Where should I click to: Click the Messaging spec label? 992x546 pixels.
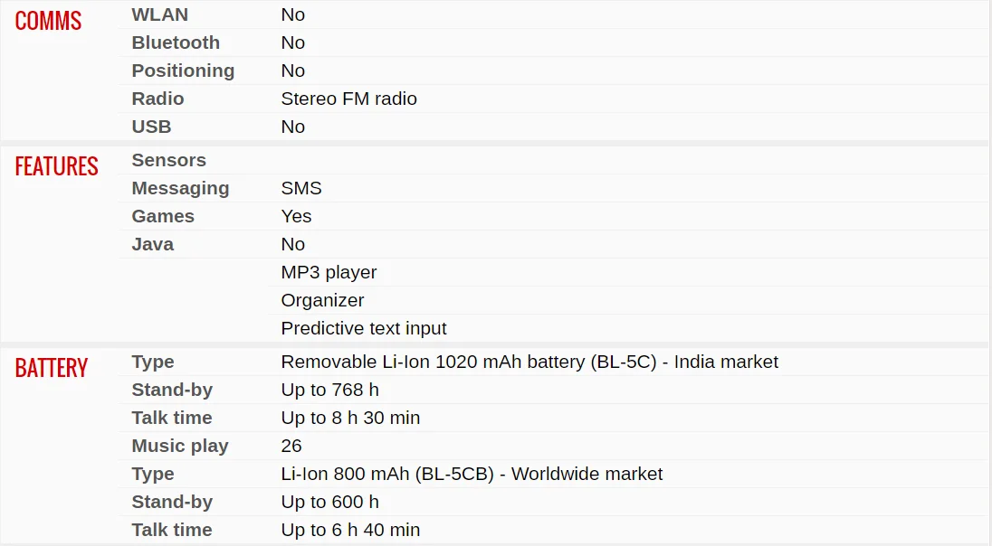click(180, 188)
